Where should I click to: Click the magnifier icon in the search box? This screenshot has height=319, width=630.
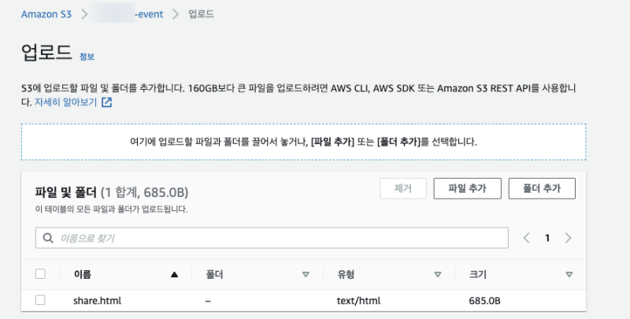point(49,238)
